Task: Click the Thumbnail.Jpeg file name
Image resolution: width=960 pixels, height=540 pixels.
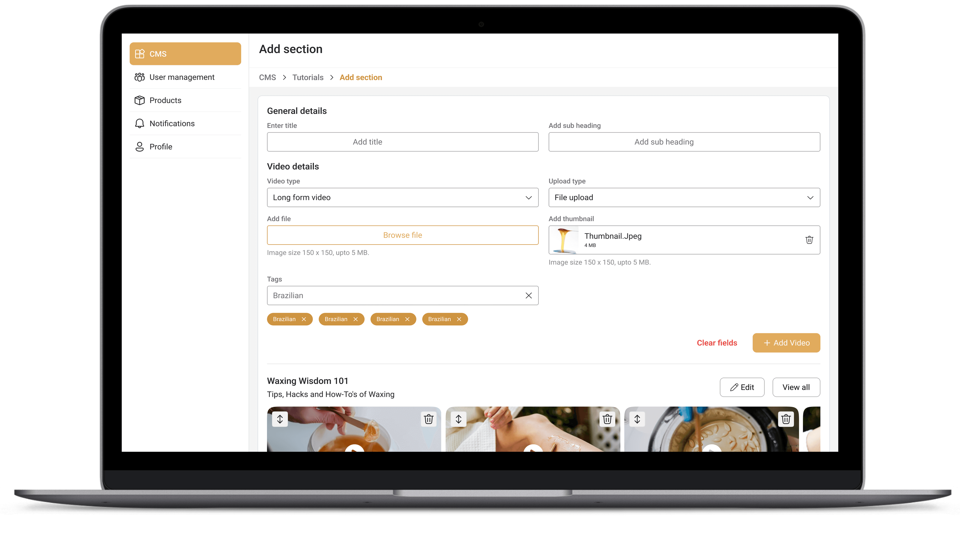Action: point(613,236)
